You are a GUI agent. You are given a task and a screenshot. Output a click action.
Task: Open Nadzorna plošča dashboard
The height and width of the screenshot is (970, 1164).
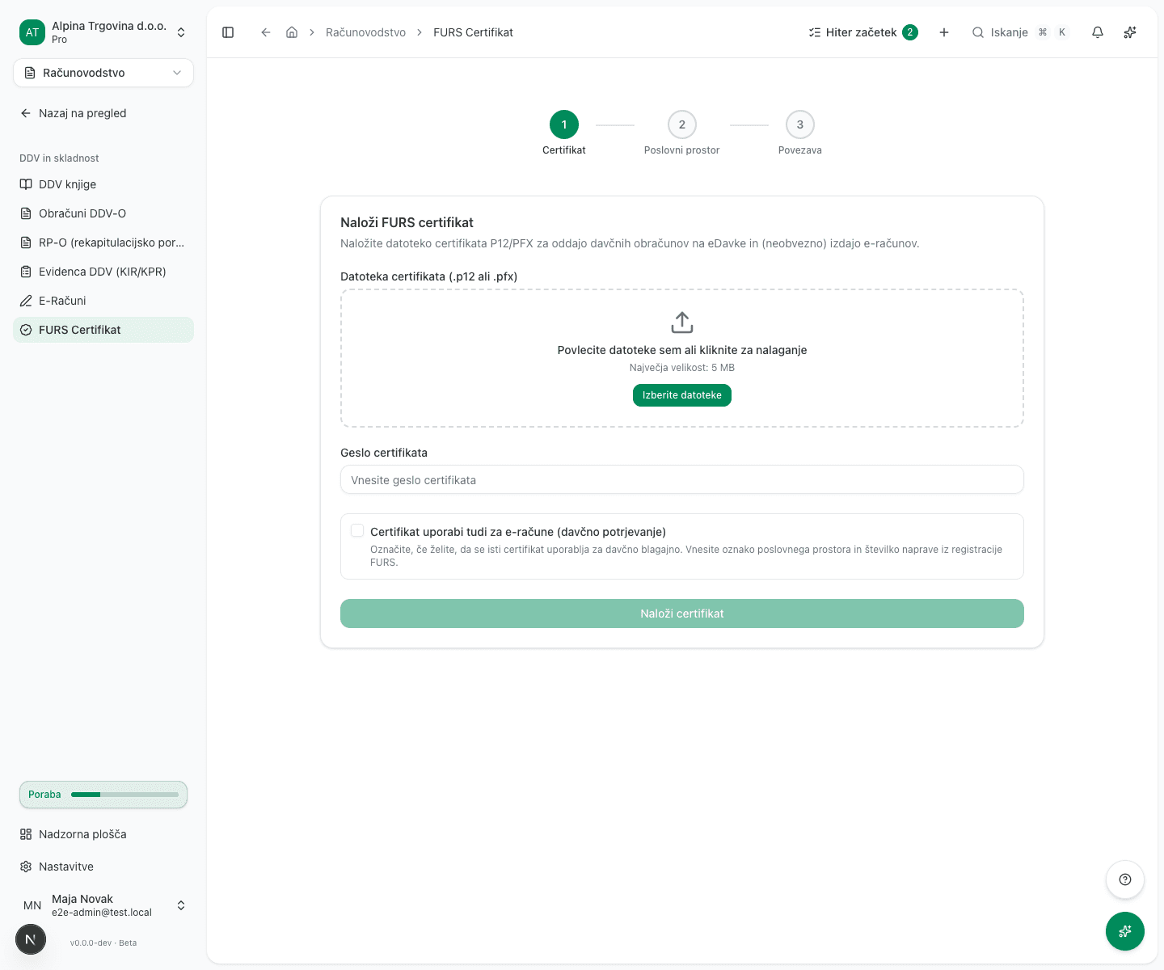[x=103, y=834]
